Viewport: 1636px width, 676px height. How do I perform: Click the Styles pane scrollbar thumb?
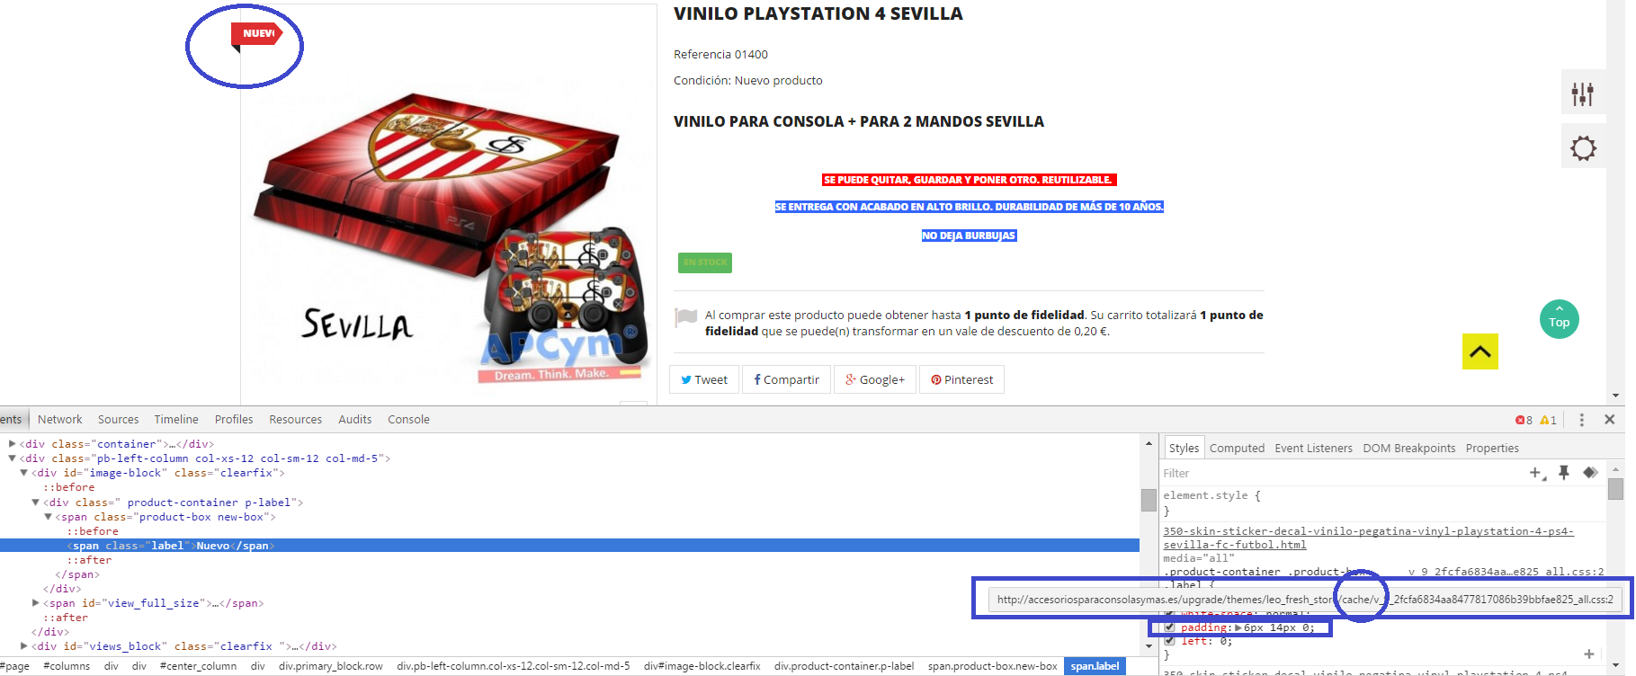coord(1615,489)
